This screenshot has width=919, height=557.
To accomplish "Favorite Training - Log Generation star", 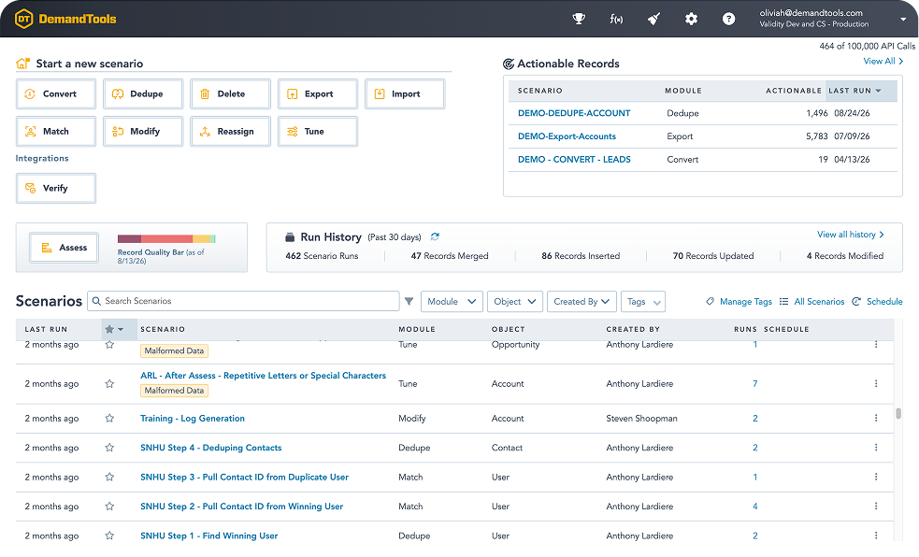I will 109,418.
